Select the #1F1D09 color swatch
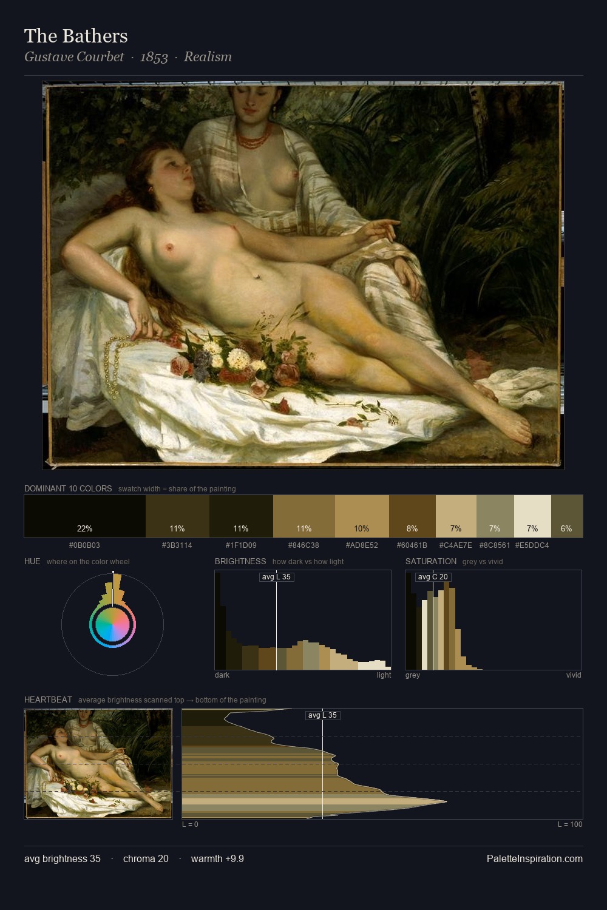Viewport: 607px width, 910px height. coord(241,516)
